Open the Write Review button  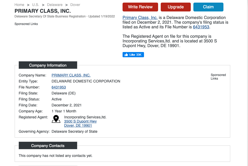[x=140, y=7]
